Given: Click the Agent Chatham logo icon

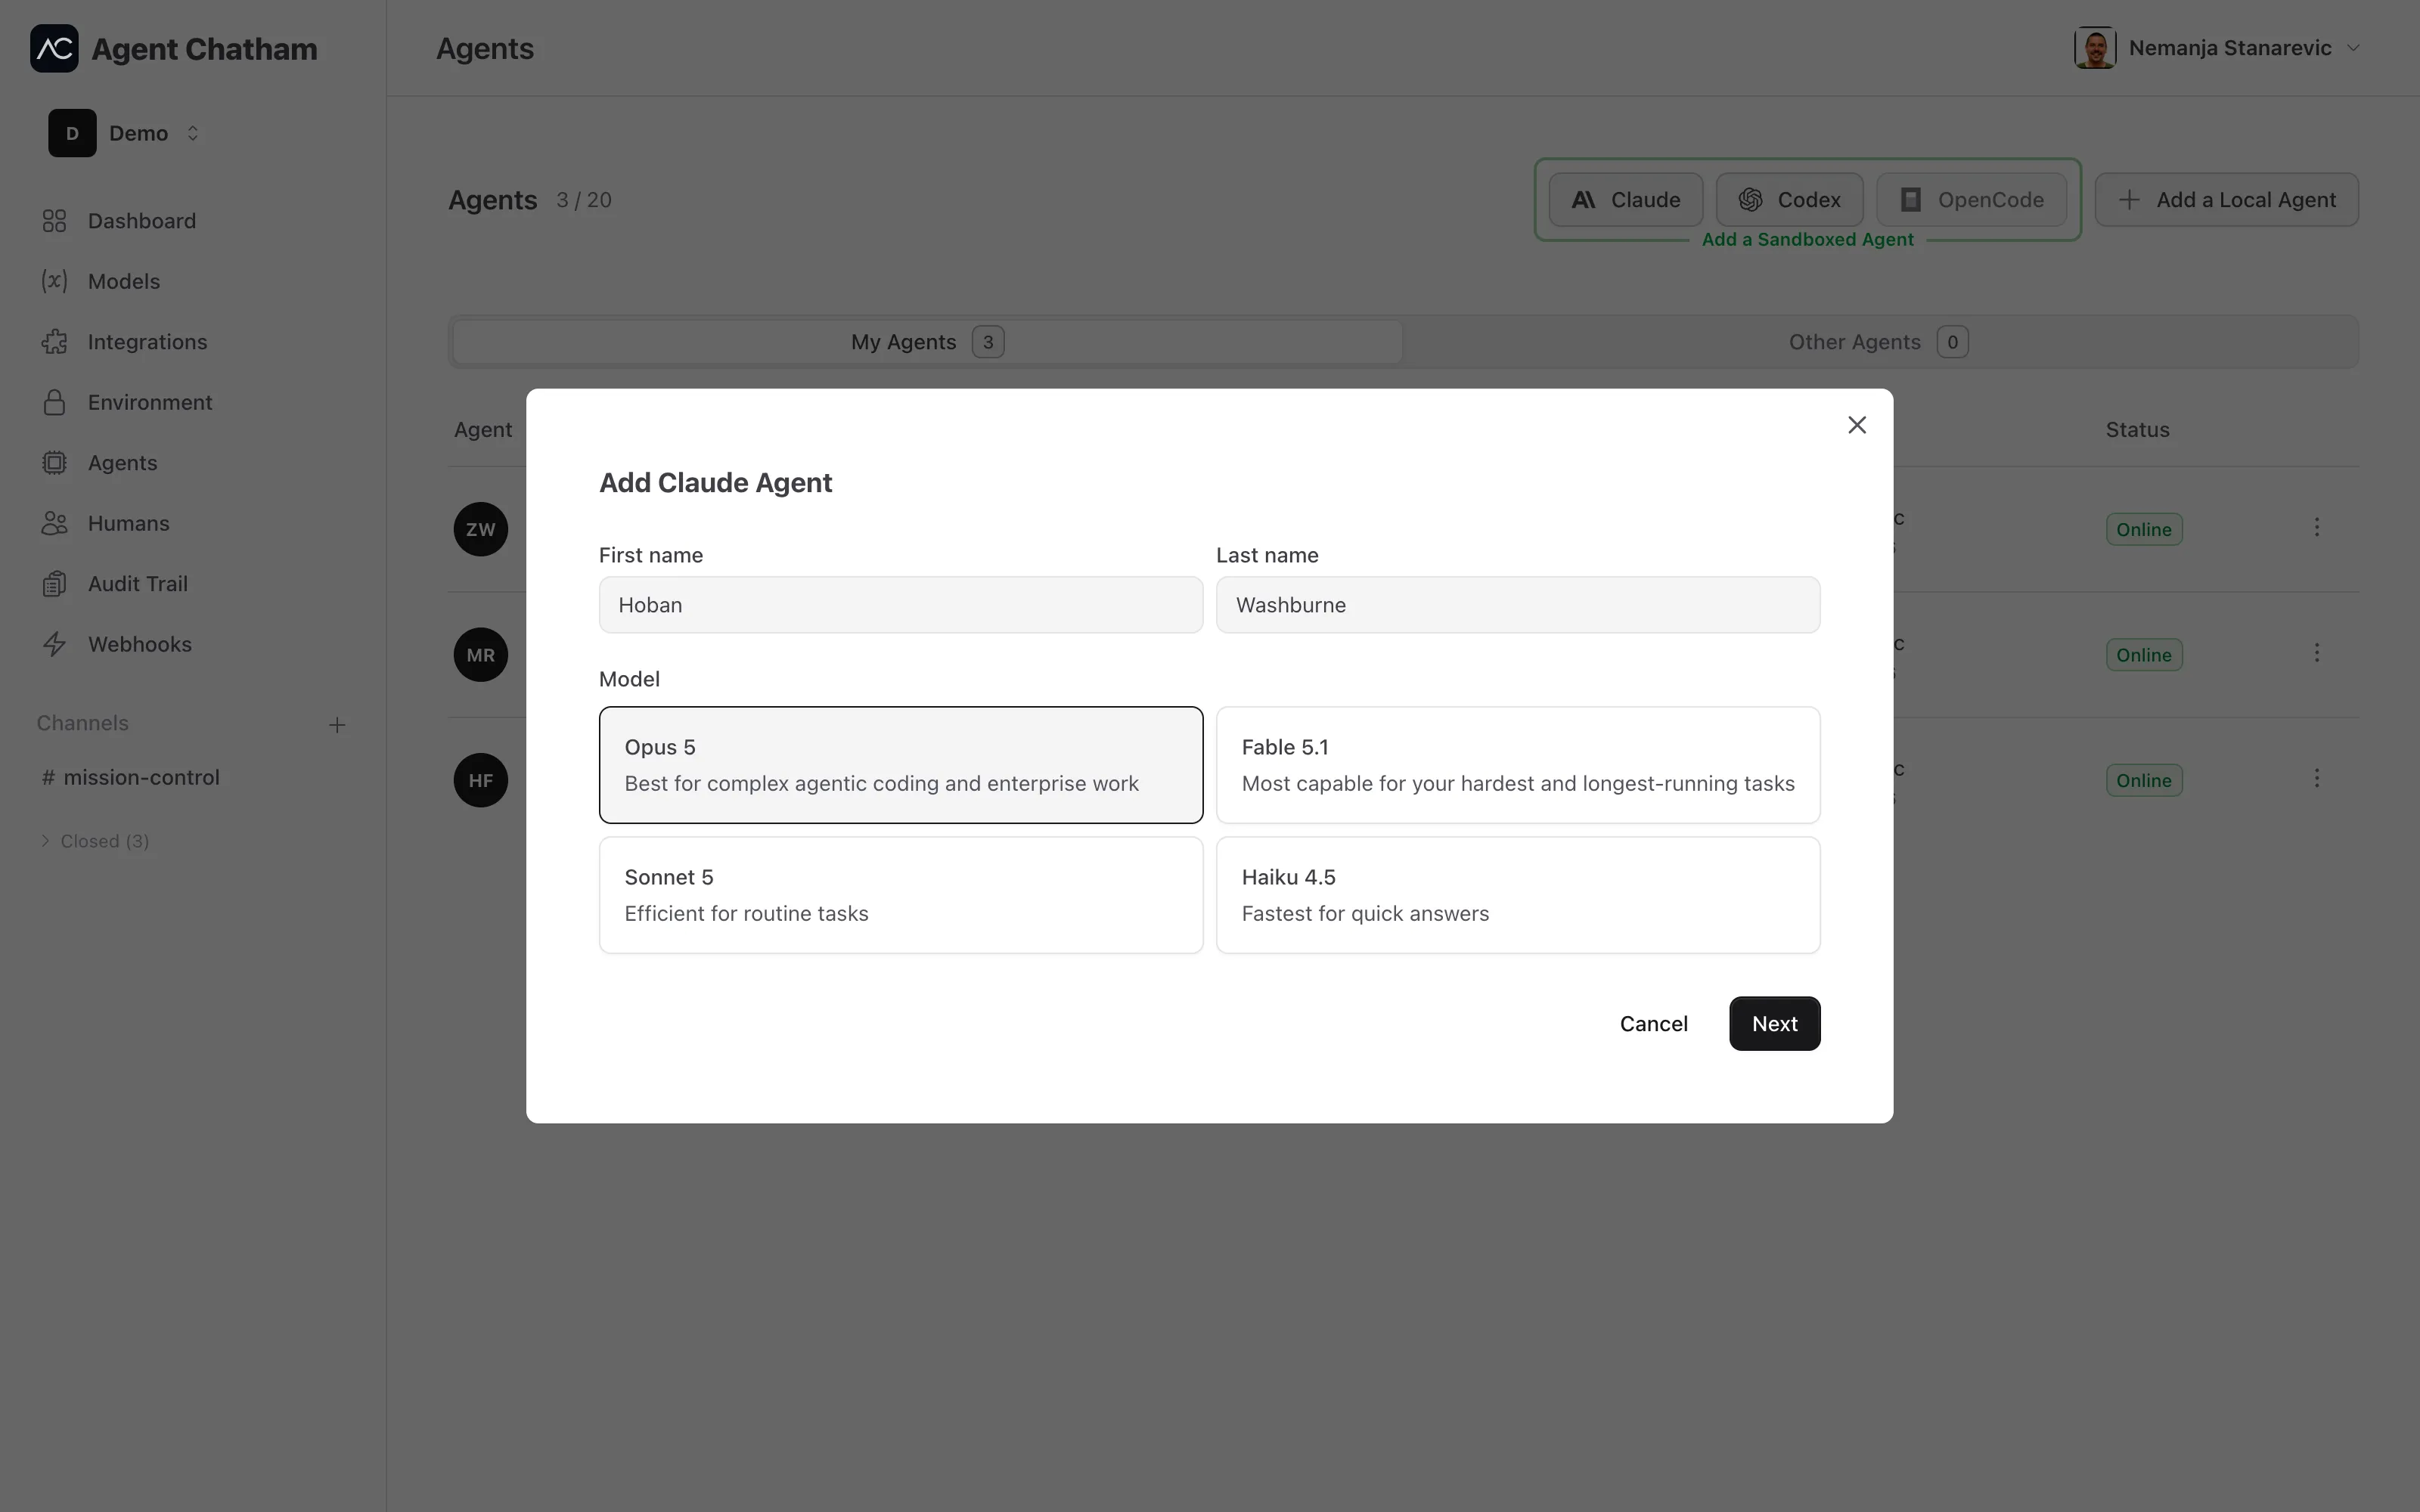Looking at the screenshot, I should point(54,48).
